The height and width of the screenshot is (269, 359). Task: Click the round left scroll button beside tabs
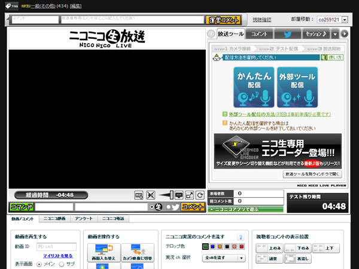[211, 34]
